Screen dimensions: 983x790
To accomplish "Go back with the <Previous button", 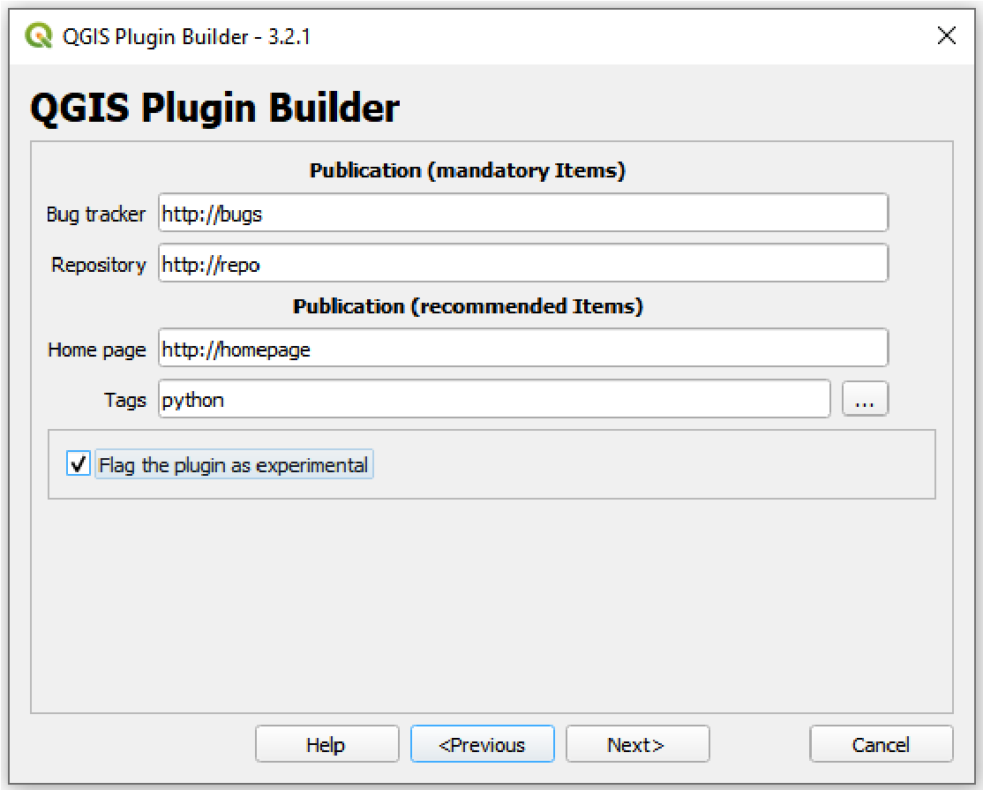I will [x=482, y=744].
